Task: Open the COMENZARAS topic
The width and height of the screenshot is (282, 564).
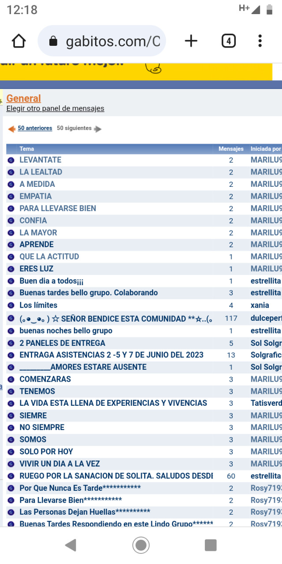Action: tap(45, 379)
